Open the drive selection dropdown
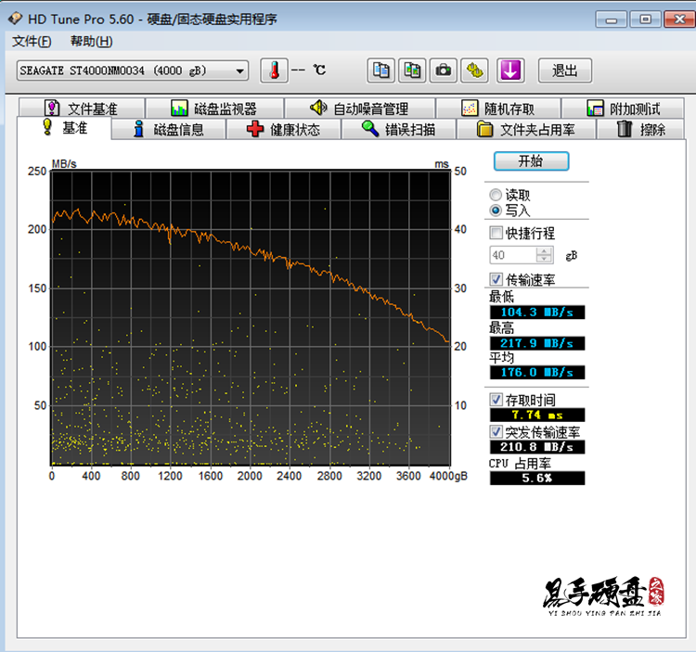Viewport: 696px width, 652px height. (x=133, y=70)
